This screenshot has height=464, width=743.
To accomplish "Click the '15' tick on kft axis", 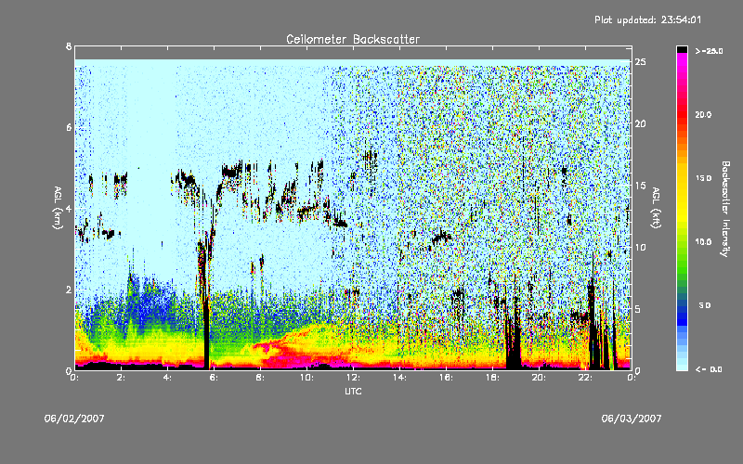I will coord(640,185).
